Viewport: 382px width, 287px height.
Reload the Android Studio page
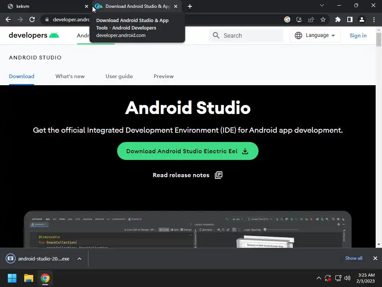[x=32, y=19]
